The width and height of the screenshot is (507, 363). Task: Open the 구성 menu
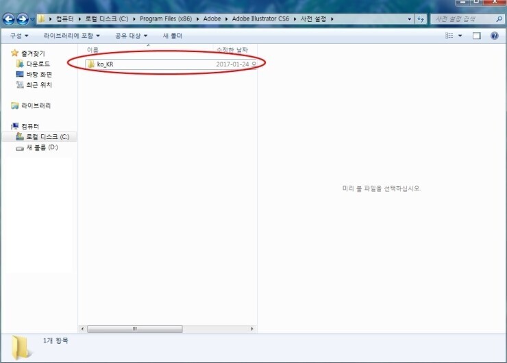coord(19,36)
